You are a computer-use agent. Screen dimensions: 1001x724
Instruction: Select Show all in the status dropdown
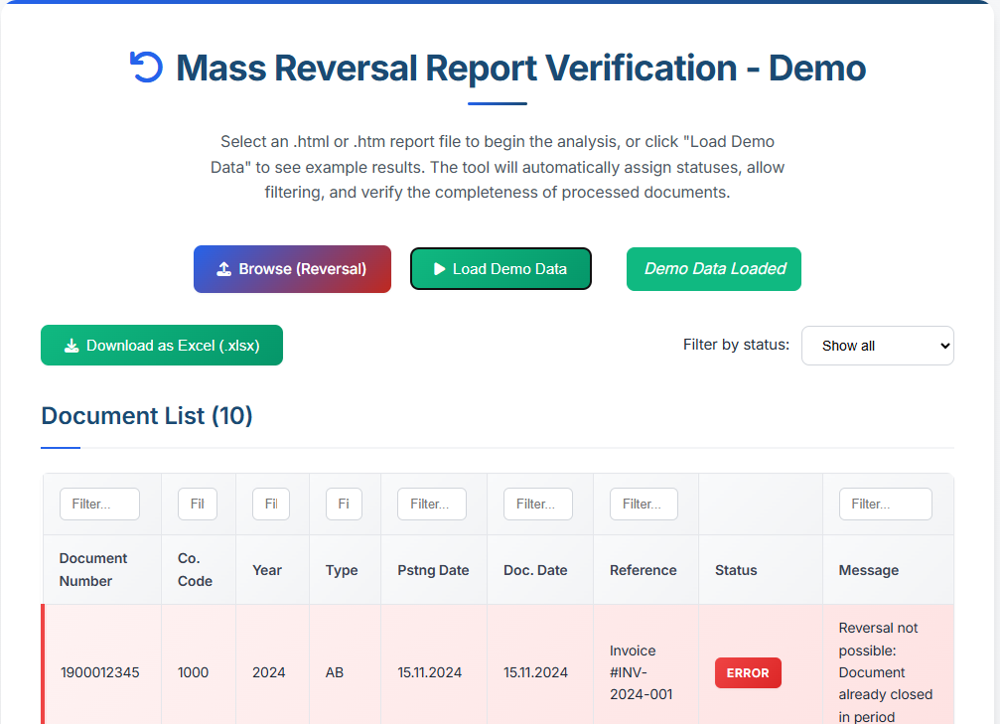click(x=878, y=345)
